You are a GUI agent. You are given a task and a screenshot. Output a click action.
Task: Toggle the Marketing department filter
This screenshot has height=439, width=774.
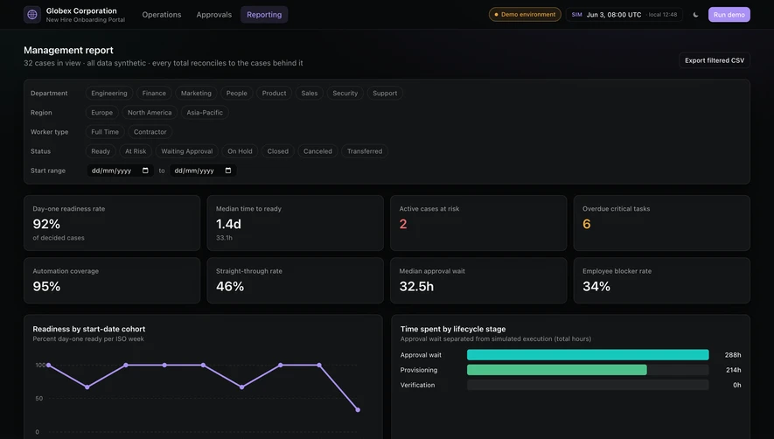point(196,93)
